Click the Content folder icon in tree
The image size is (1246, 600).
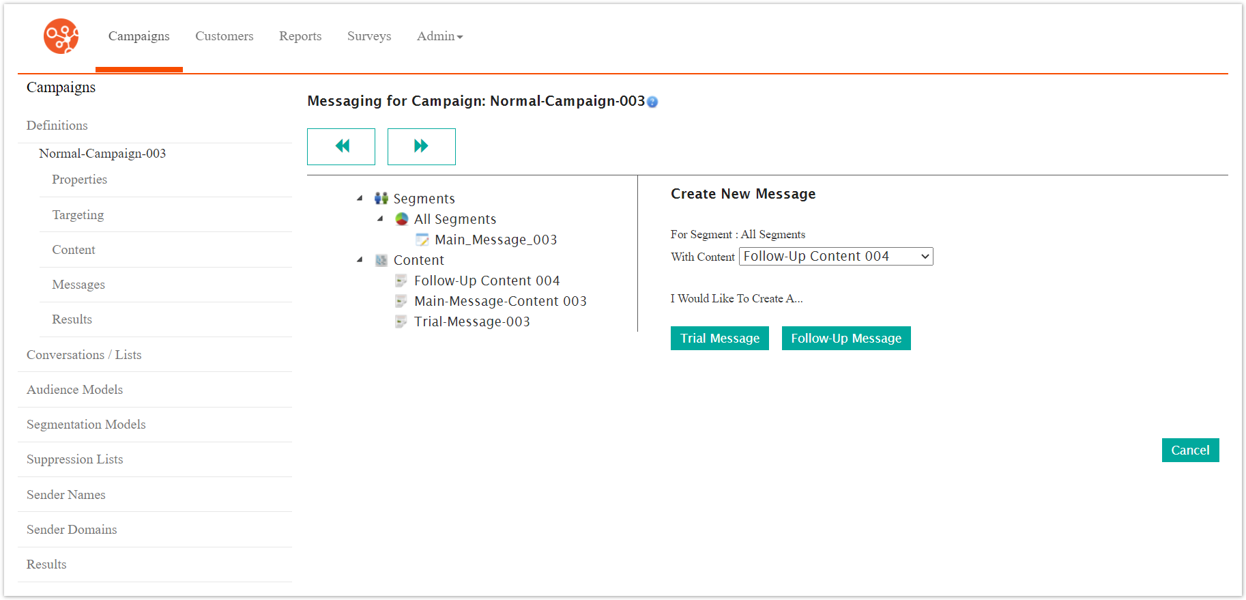(381, 260)
